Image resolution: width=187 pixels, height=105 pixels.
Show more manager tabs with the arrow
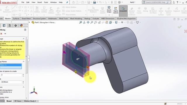point(27,26)
